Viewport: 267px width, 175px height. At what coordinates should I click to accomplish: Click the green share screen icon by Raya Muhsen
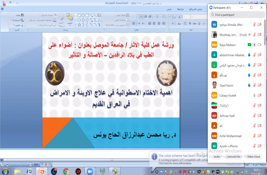[249, 45]
